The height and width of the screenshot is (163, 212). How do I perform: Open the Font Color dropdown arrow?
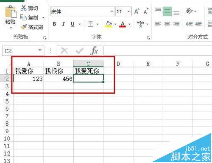129,24
